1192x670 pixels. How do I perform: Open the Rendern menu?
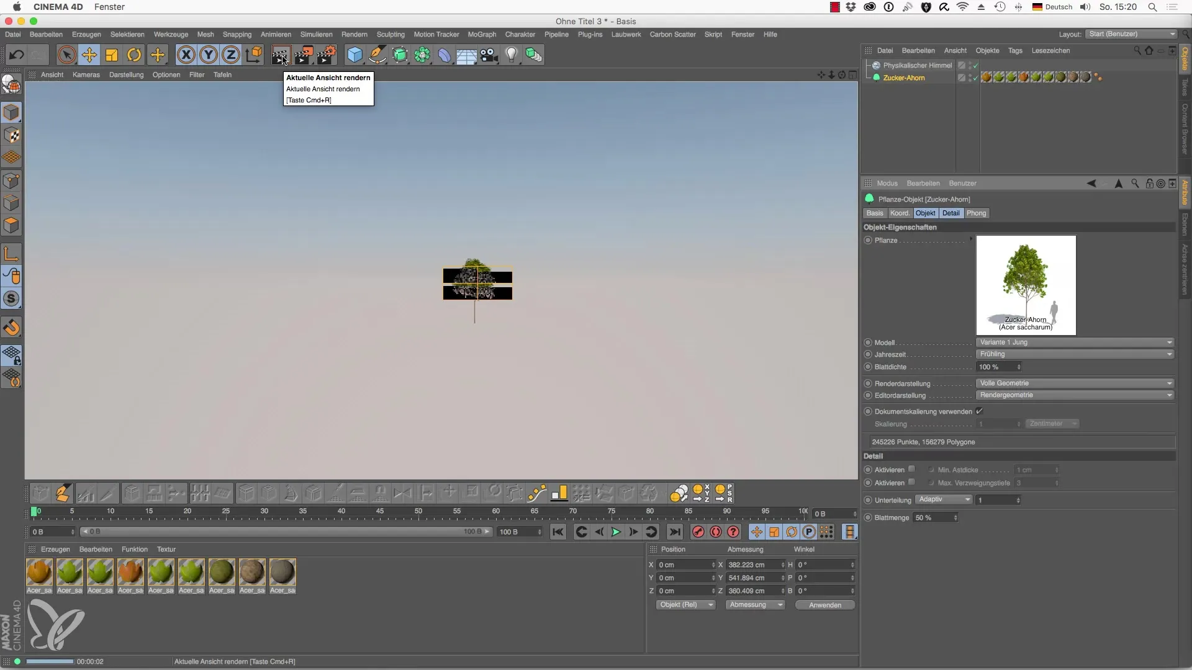354,34
